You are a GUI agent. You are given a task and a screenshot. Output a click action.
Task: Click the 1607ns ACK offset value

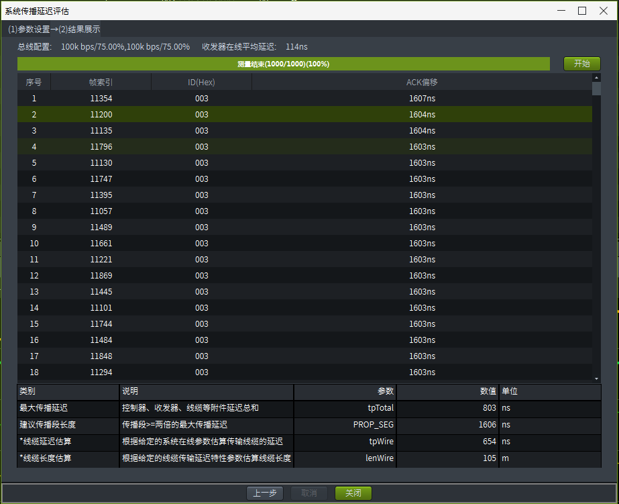[422, 99]
